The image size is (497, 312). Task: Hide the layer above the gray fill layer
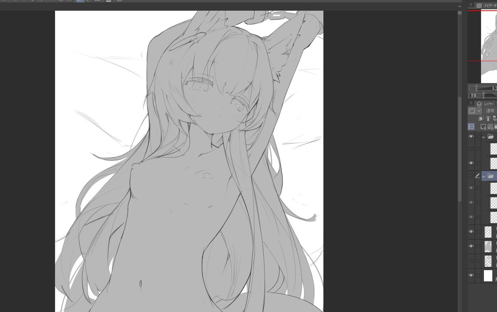point(471,232)
